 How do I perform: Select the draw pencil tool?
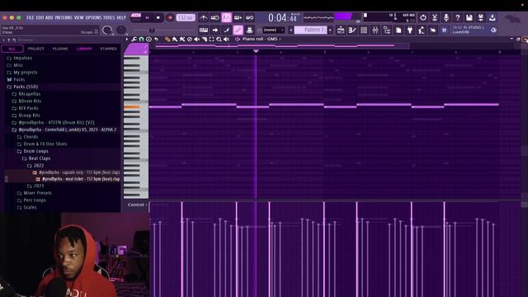(x=167, y=39)
